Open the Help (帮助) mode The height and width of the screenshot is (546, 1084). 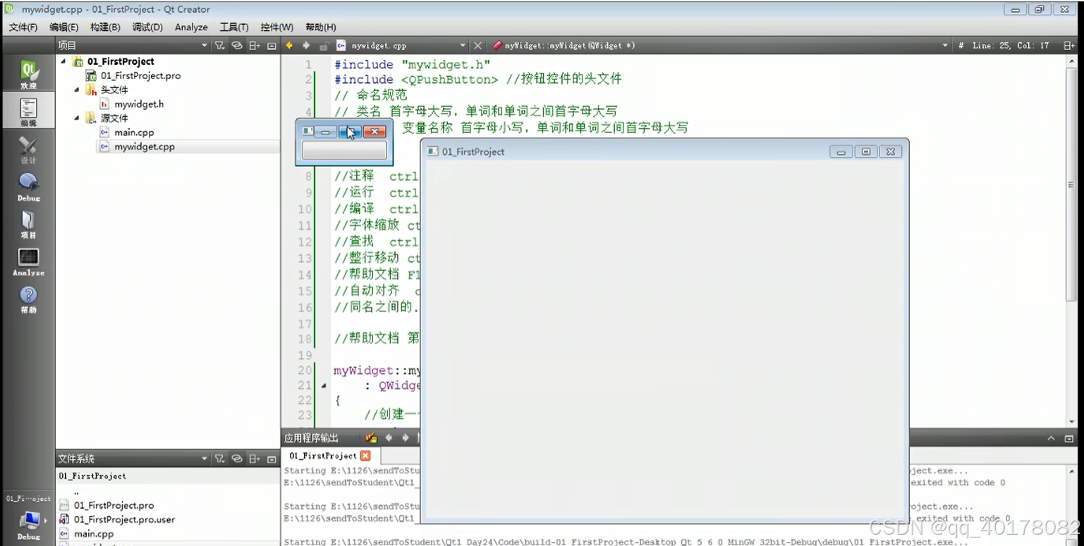click(x=28, y=299)
